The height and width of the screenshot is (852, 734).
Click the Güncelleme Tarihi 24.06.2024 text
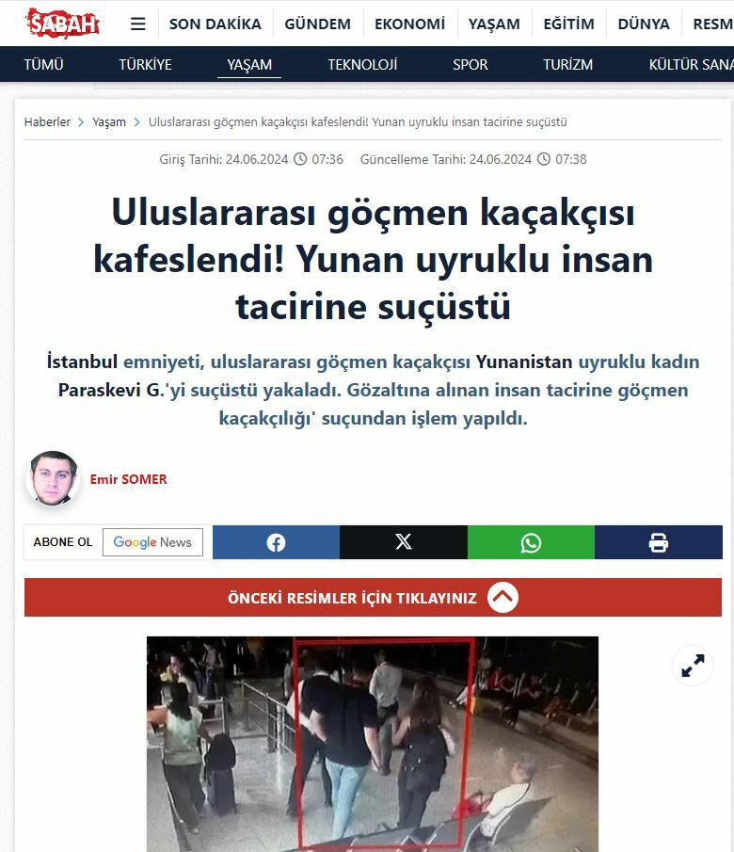point(445,159)
